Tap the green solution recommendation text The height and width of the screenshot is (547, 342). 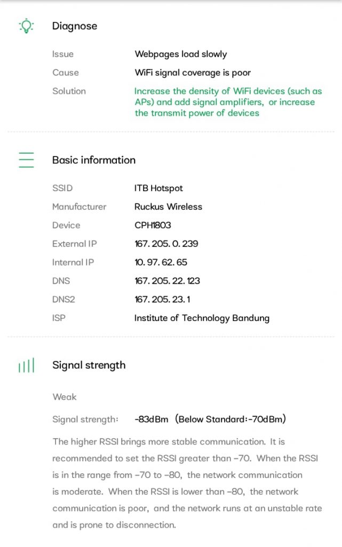pos(228,102)
